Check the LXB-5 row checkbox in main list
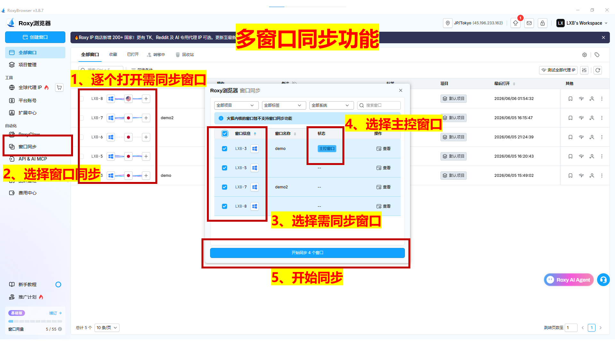Image resolution: width=615 pixels, height=346 pixels. click(x=81, y=156)
